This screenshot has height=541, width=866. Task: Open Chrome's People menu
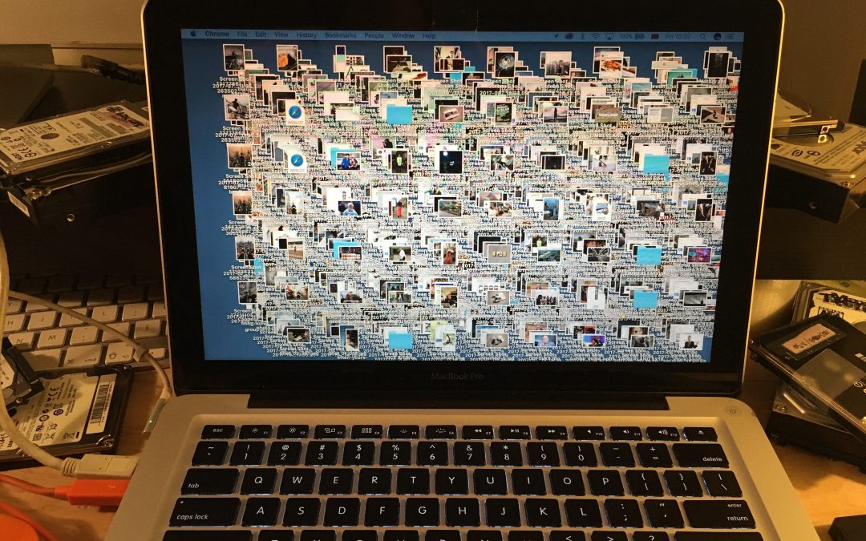[376, 36]
